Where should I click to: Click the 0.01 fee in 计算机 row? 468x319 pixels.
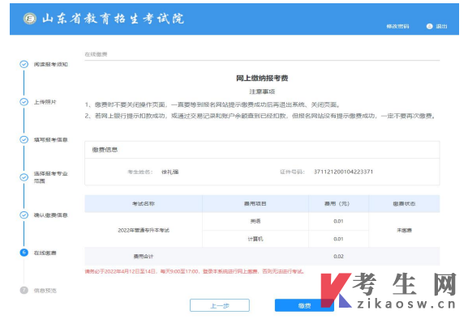point(338,239)
